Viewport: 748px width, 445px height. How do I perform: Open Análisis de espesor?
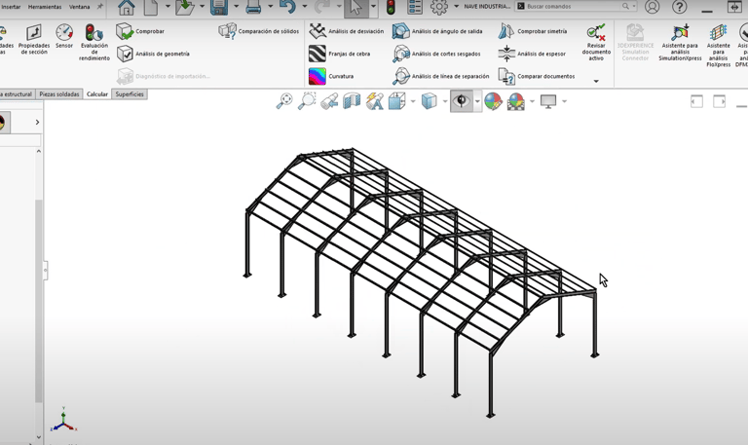click(532, 54)
